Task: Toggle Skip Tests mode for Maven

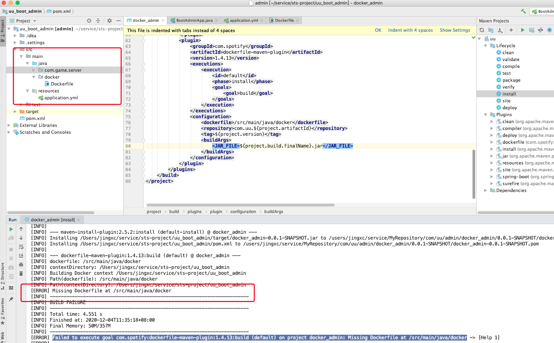Action: tap(540, 30)
